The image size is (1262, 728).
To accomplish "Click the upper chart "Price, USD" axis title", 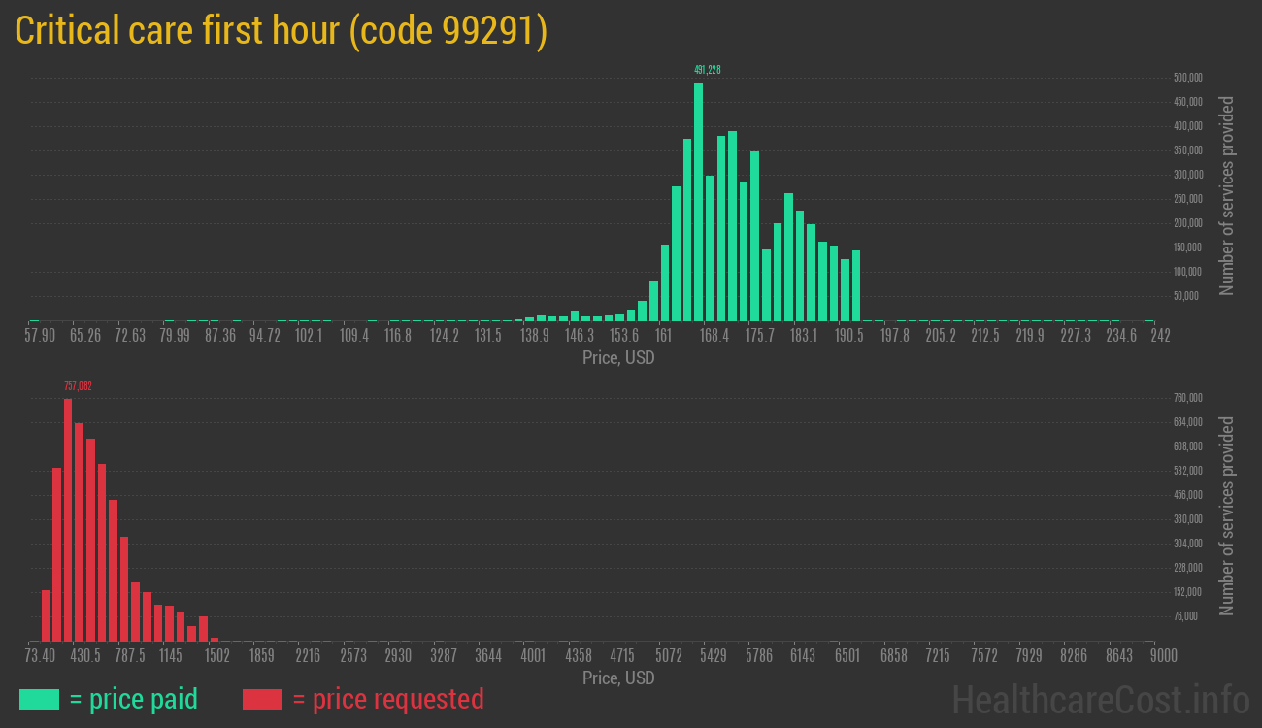I will click(x=618, y=358).
